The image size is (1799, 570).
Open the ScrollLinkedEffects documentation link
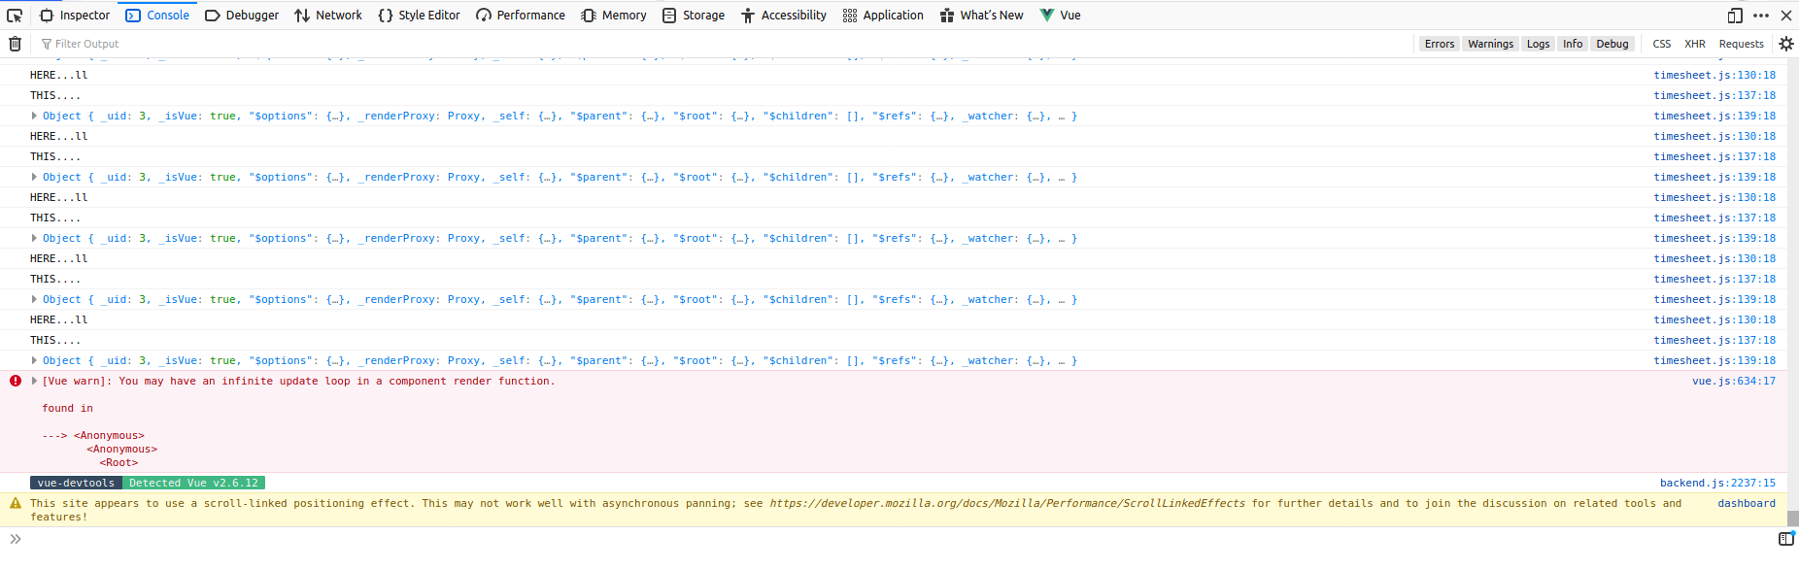tap(1007, 503)
